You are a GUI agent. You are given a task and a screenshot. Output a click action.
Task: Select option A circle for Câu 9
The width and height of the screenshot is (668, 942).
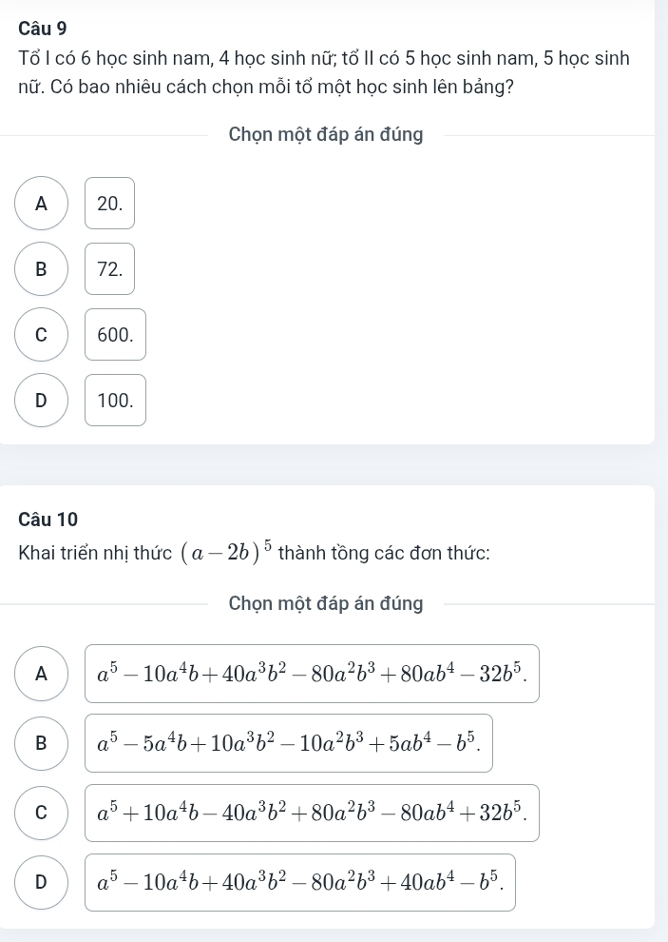coord(42,203)
